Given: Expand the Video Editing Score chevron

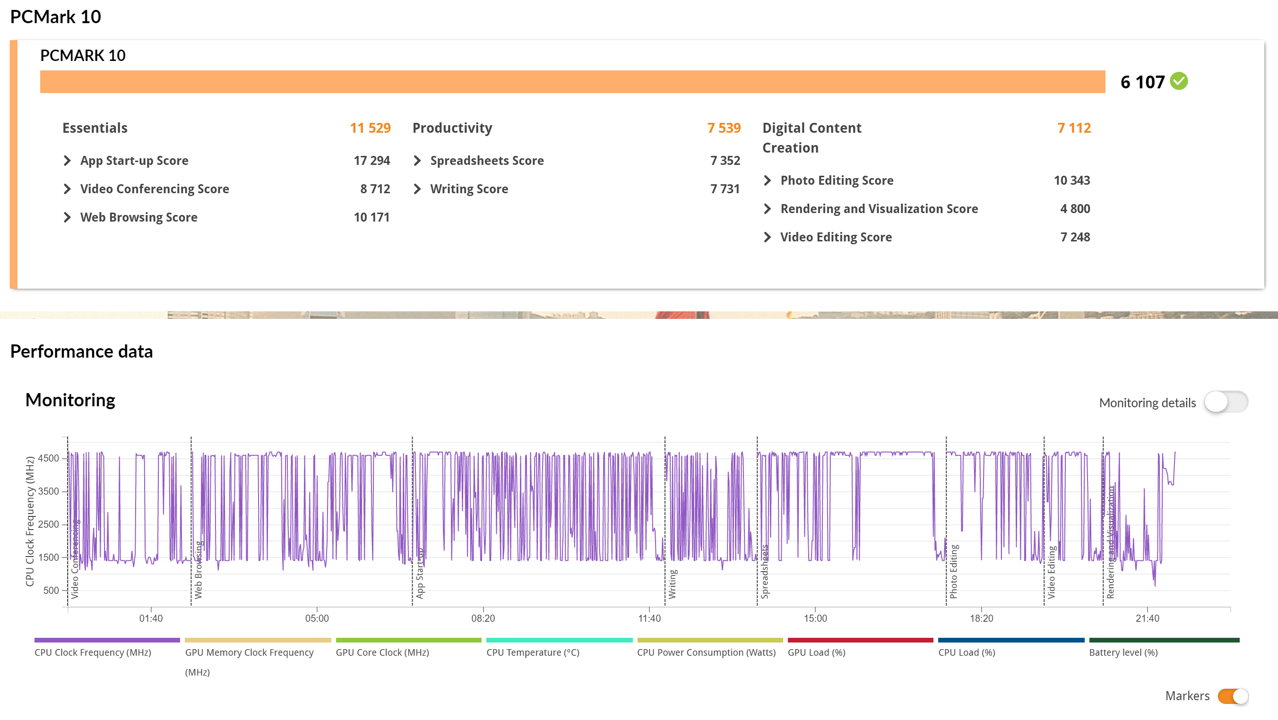Looking at the screenshot, I should point(768,237).
